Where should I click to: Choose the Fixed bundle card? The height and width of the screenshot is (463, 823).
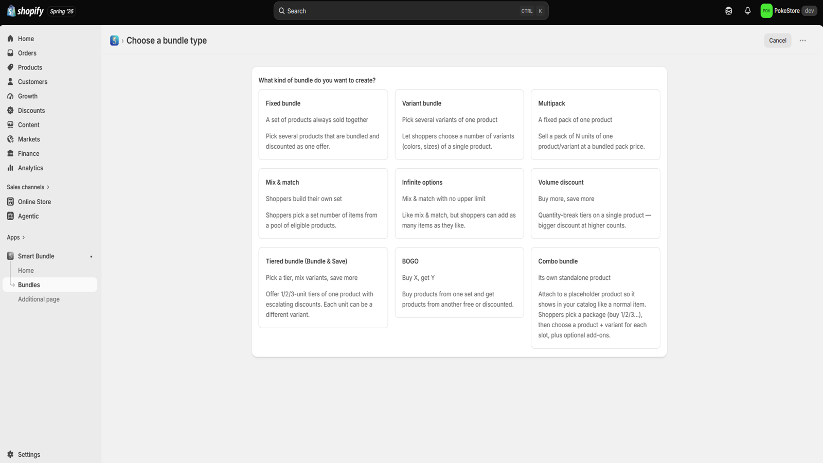[x=323, y=124]
